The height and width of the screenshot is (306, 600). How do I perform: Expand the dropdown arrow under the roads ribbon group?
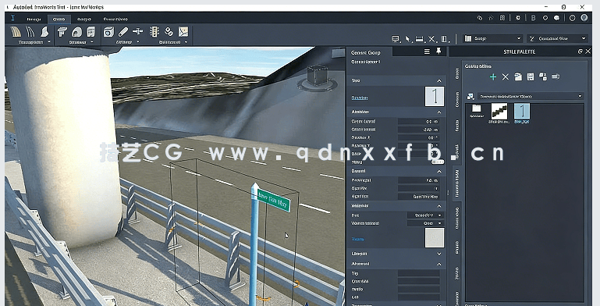[x=49, y=42]
